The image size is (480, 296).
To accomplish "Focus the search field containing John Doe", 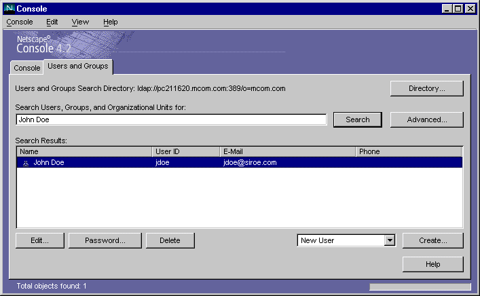I will click(x=171, y=119).
